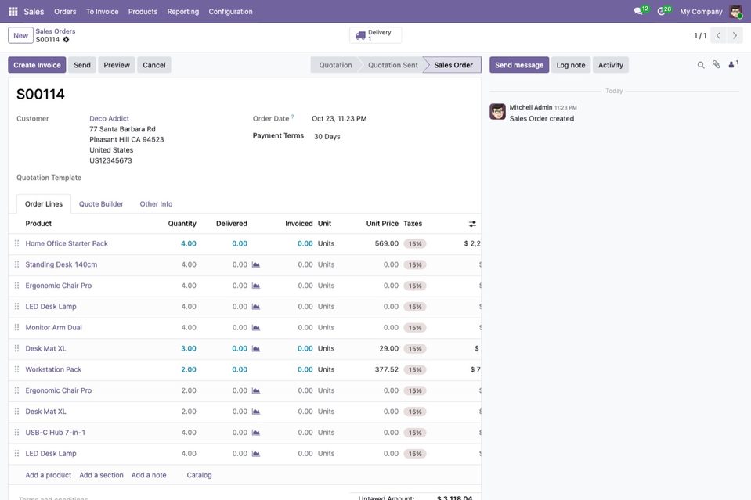The height and width of the screenshot is (500, 751).
Task: Open the My Company switcher
Action: pos(701,12)
